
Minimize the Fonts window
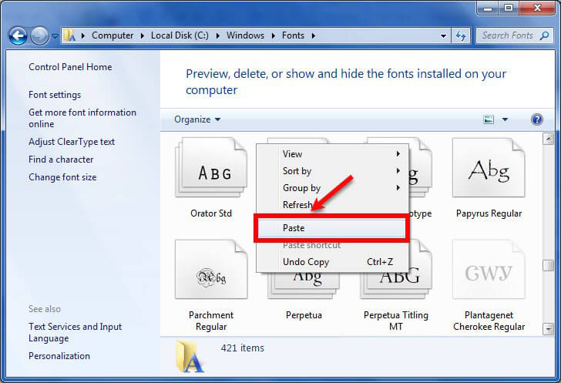488,8
